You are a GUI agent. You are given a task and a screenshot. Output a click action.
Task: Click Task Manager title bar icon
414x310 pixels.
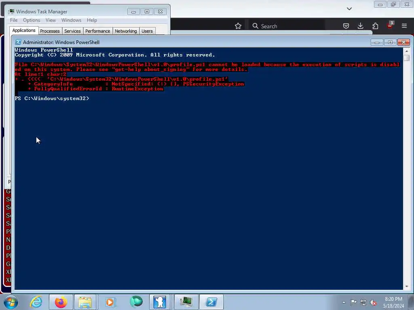pyautogui.click(x=11, y=11)
